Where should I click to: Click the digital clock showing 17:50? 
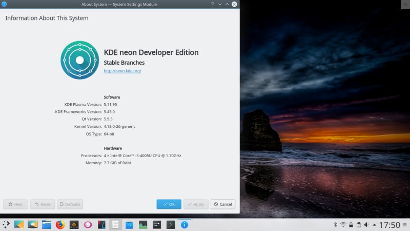[389, 225]
